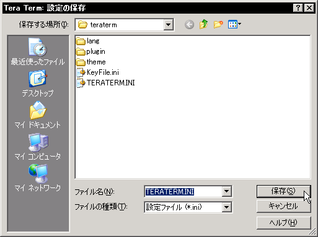The height and width of the screenshot is (237, 318).
Task: Click the title bar help question mark
Action: point(298,8)
